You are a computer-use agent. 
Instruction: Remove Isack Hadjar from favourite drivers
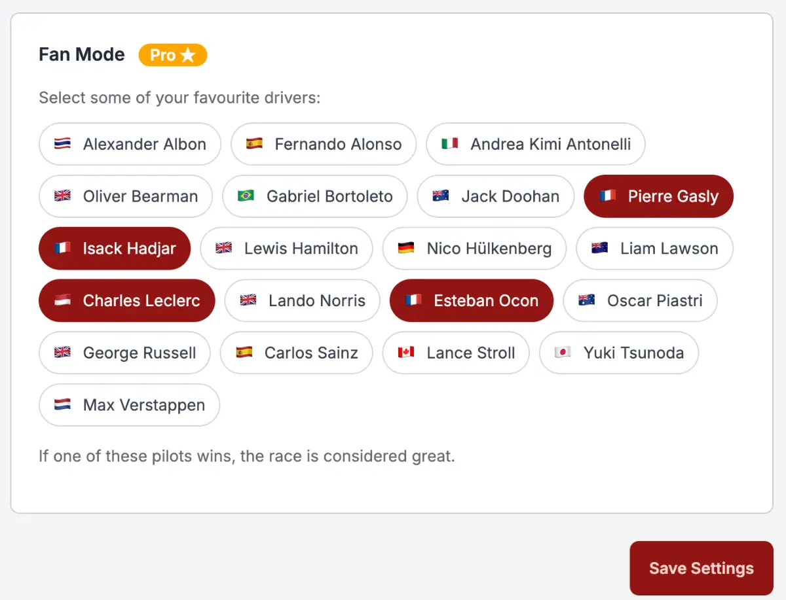tap(115, 249)
